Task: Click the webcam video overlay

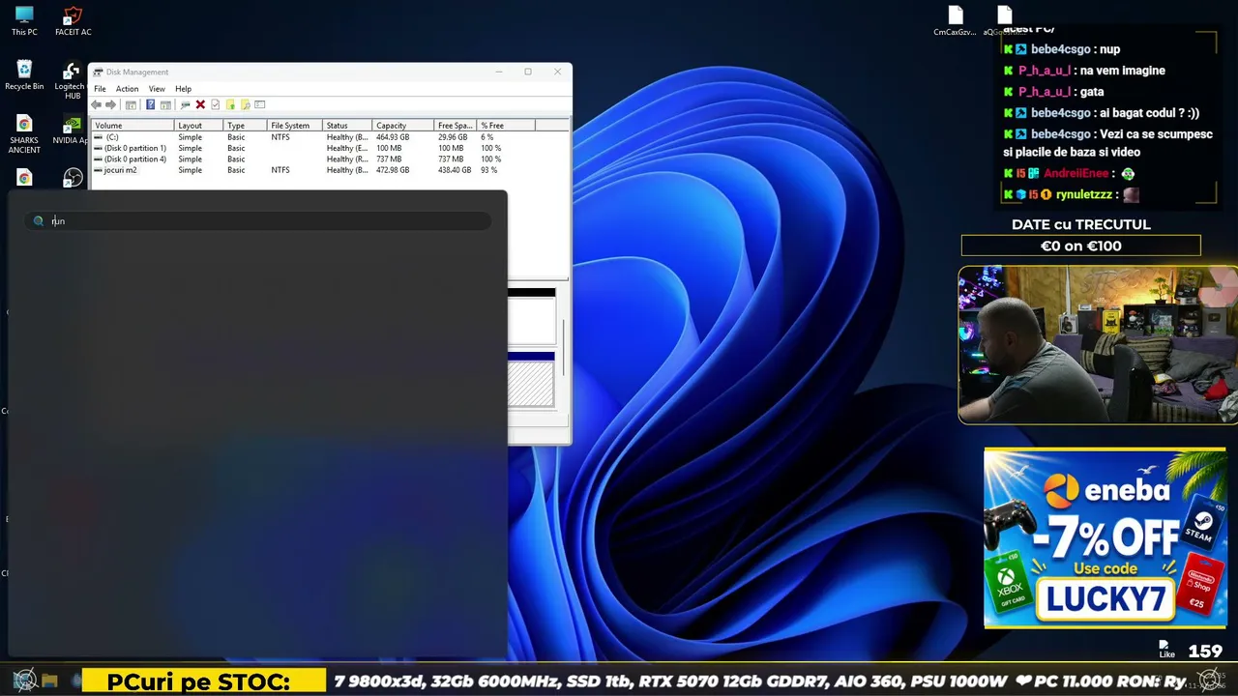Action: (x=1098, y=345)
